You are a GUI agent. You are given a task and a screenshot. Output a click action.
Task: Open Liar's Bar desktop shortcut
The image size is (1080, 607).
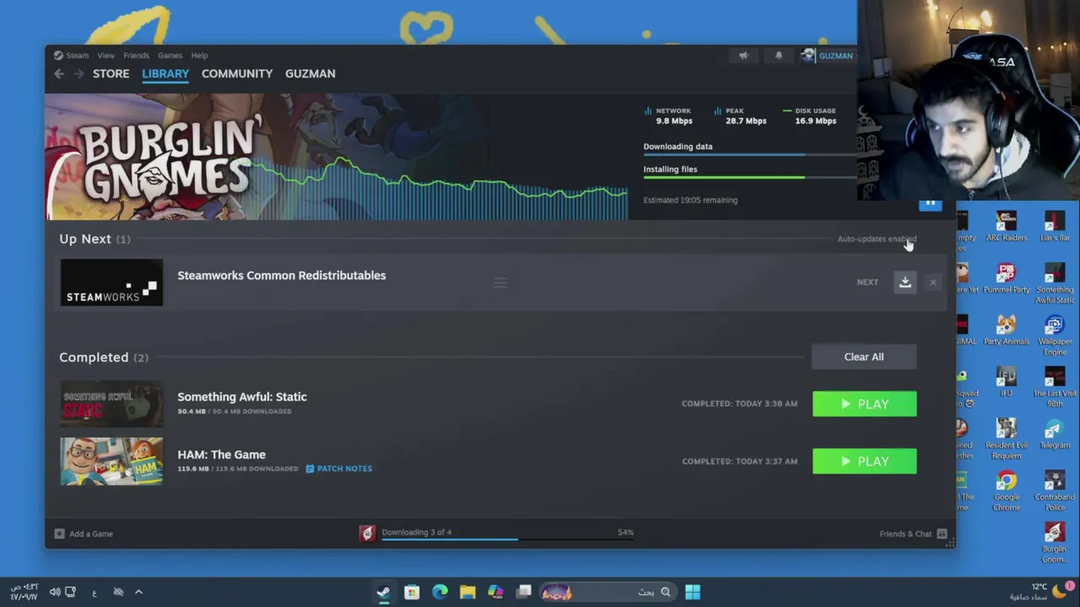(x=1055, y=227)
